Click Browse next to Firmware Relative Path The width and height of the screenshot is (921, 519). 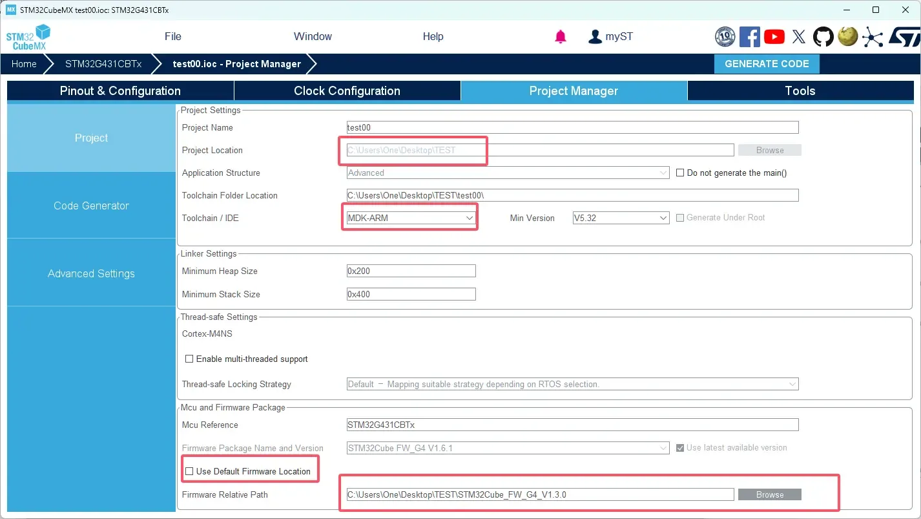point(769,495)
